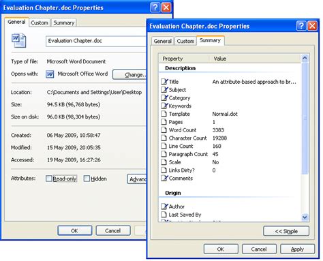323x261 pixels.
Task: Click the Scale property icon
Action: [x=164, y=162]
